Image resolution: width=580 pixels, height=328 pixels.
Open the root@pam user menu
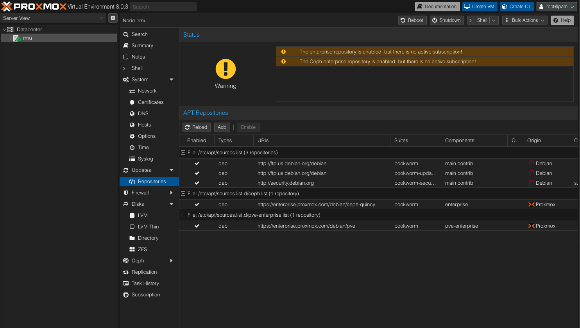click(x=557, y=7)
